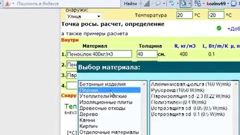Screen dimensions: 240x135
Task: Click the speech bubble icon in the toolbar
Action: [158, 3]
